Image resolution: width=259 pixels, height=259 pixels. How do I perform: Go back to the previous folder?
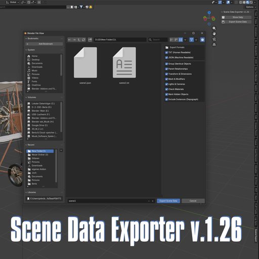(x=69, y=39)
